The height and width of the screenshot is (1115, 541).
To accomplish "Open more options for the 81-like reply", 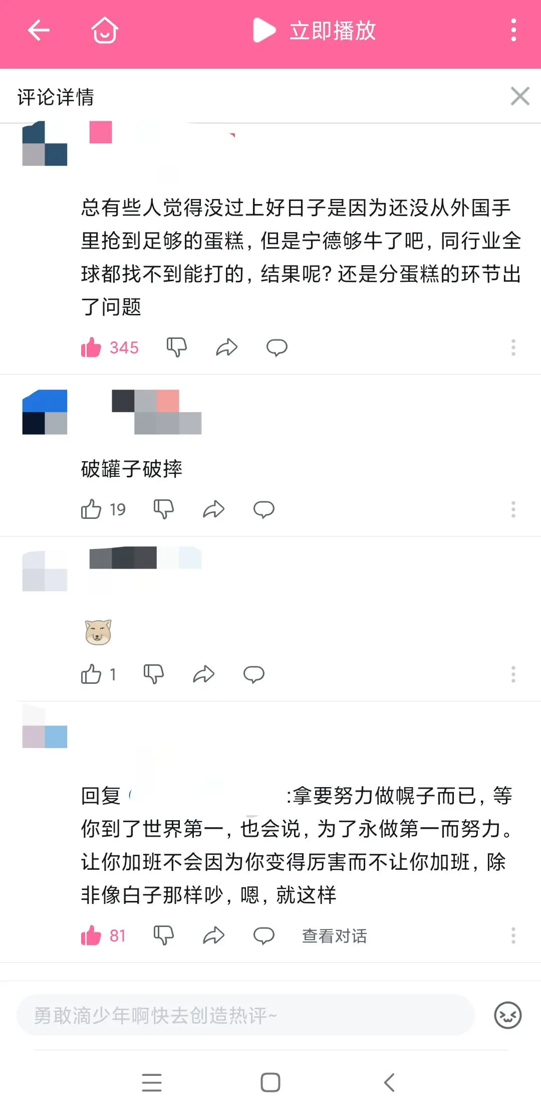I will click(513, 936).
